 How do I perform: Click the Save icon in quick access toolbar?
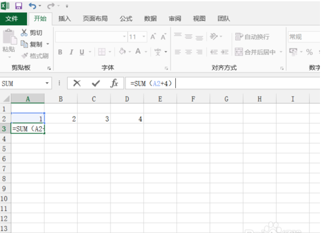[19, 6]
